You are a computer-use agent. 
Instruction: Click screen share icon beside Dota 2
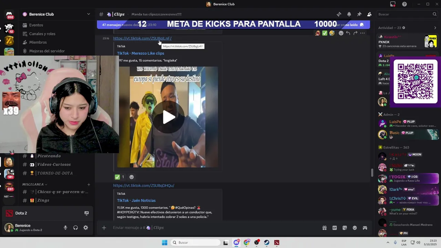[x=86, y=213]
